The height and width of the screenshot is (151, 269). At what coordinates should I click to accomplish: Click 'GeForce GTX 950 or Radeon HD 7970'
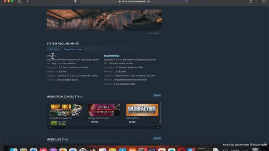77,75
